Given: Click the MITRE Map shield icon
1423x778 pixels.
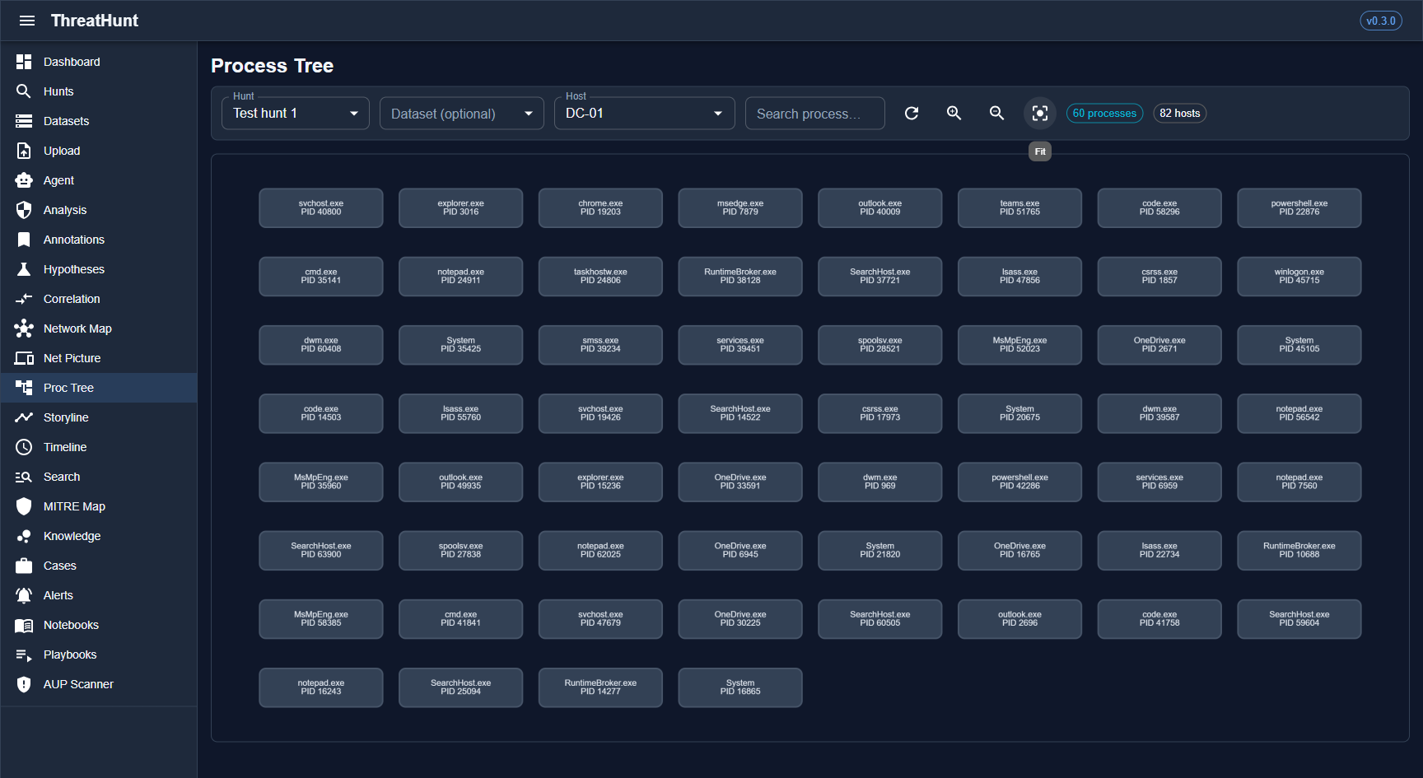Looking at the screenshot, I should pyautogui.click(x=24, y=506).
